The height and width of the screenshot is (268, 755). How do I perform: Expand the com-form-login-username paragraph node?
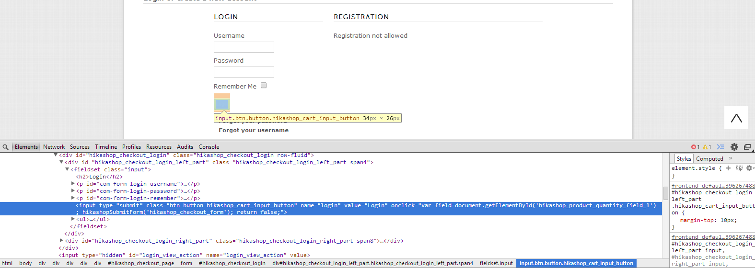tap(73, 184)
